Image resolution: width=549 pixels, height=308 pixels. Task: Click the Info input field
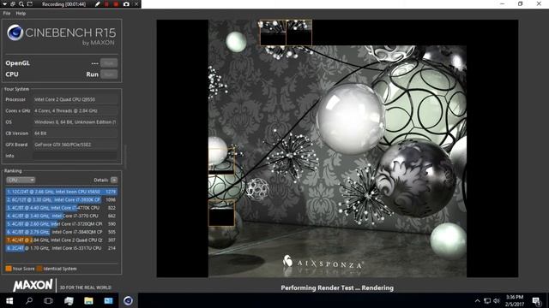75,156
